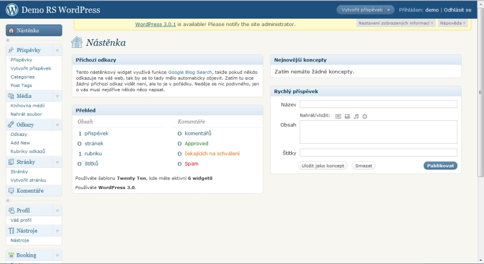Toggle the Nástroje menu arrow

(x=57, y=231)
